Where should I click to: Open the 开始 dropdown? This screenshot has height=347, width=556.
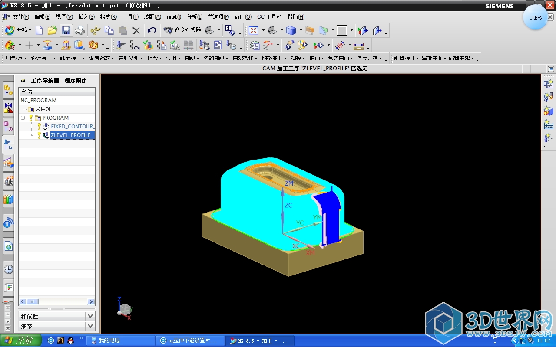tap(18, 30)
